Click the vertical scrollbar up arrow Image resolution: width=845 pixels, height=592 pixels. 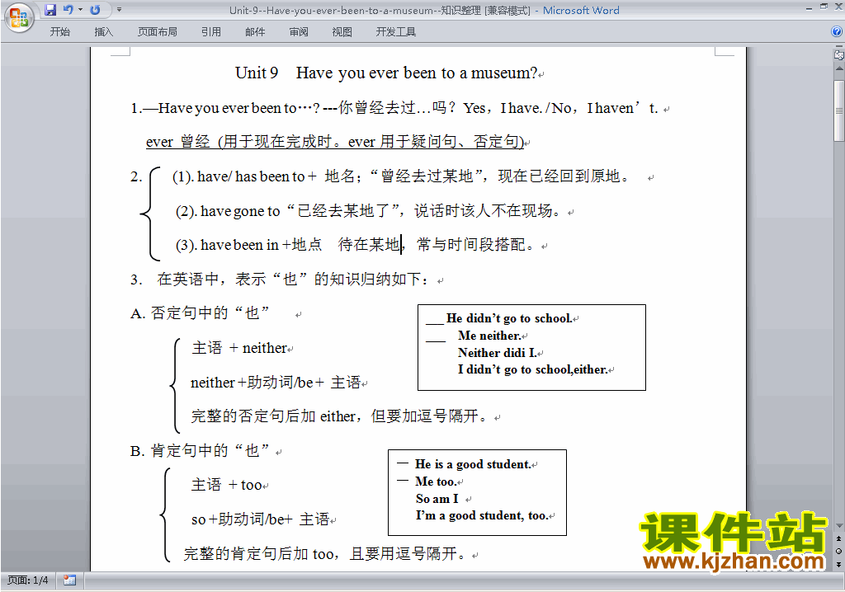click(839, 69)
